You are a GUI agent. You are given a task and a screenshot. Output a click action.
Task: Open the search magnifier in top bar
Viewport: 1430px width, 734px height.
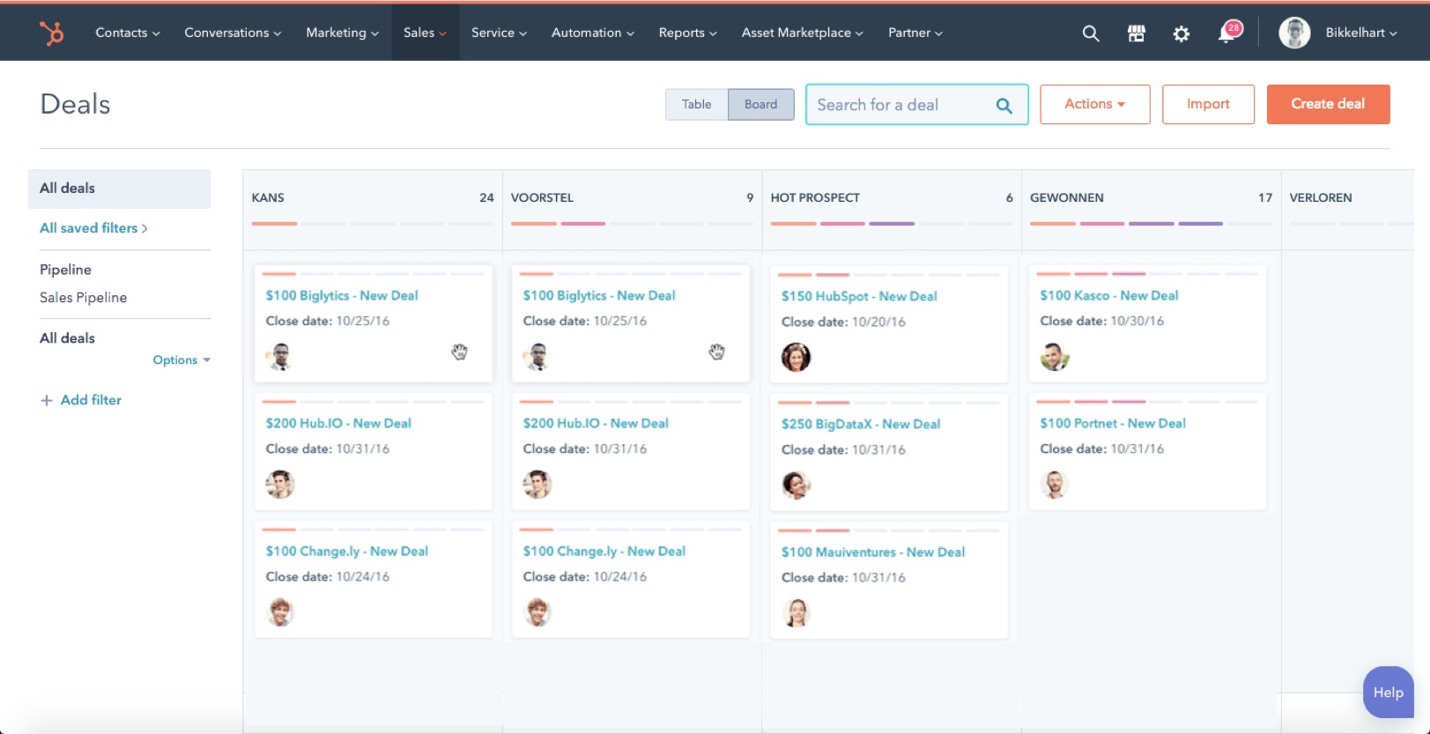click(x=1091, y=33)
